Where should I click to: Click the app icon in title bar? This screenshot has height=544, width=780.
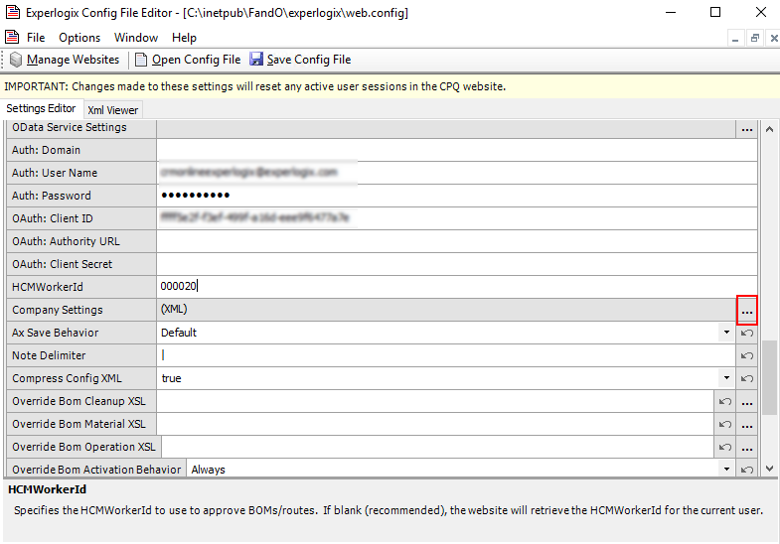pyautogui.click(x=13, y=12)
